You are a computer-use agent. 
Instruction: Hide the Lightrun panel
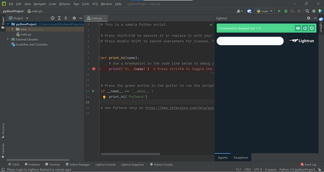tap(315, 18)
